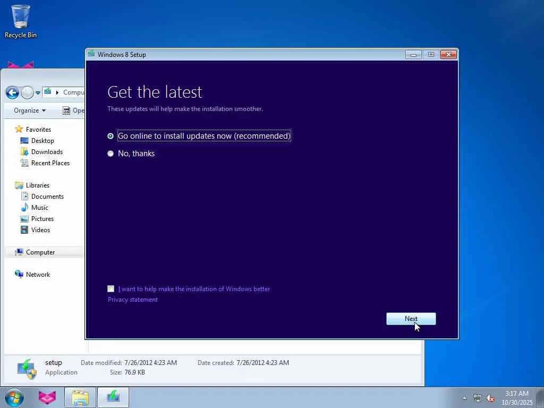Open the Videos library
This screenshot has height=408, width=544.
(x=40, y=229)
